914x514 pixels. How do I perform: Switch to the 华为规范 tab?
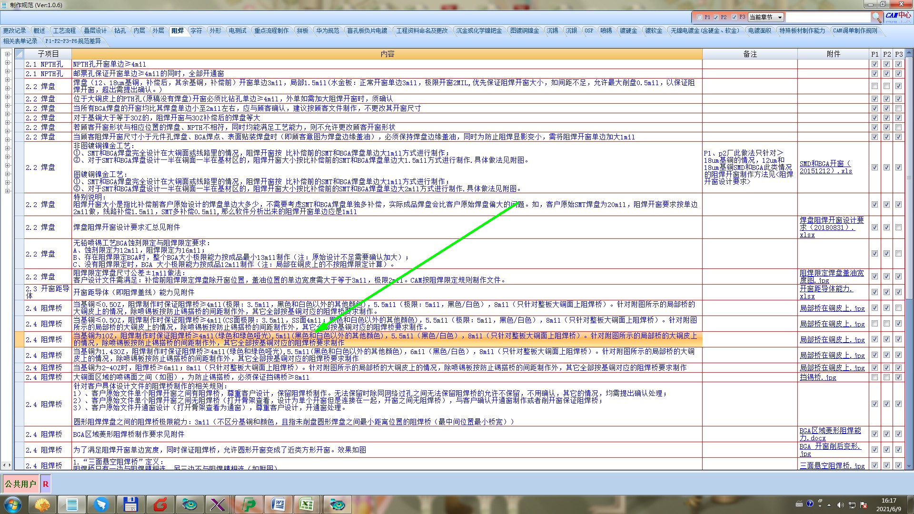(x=328, y=30)
